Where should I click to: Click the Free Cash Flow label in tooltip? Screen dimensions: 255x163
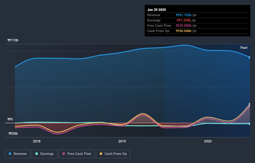(x=159, y=26)
